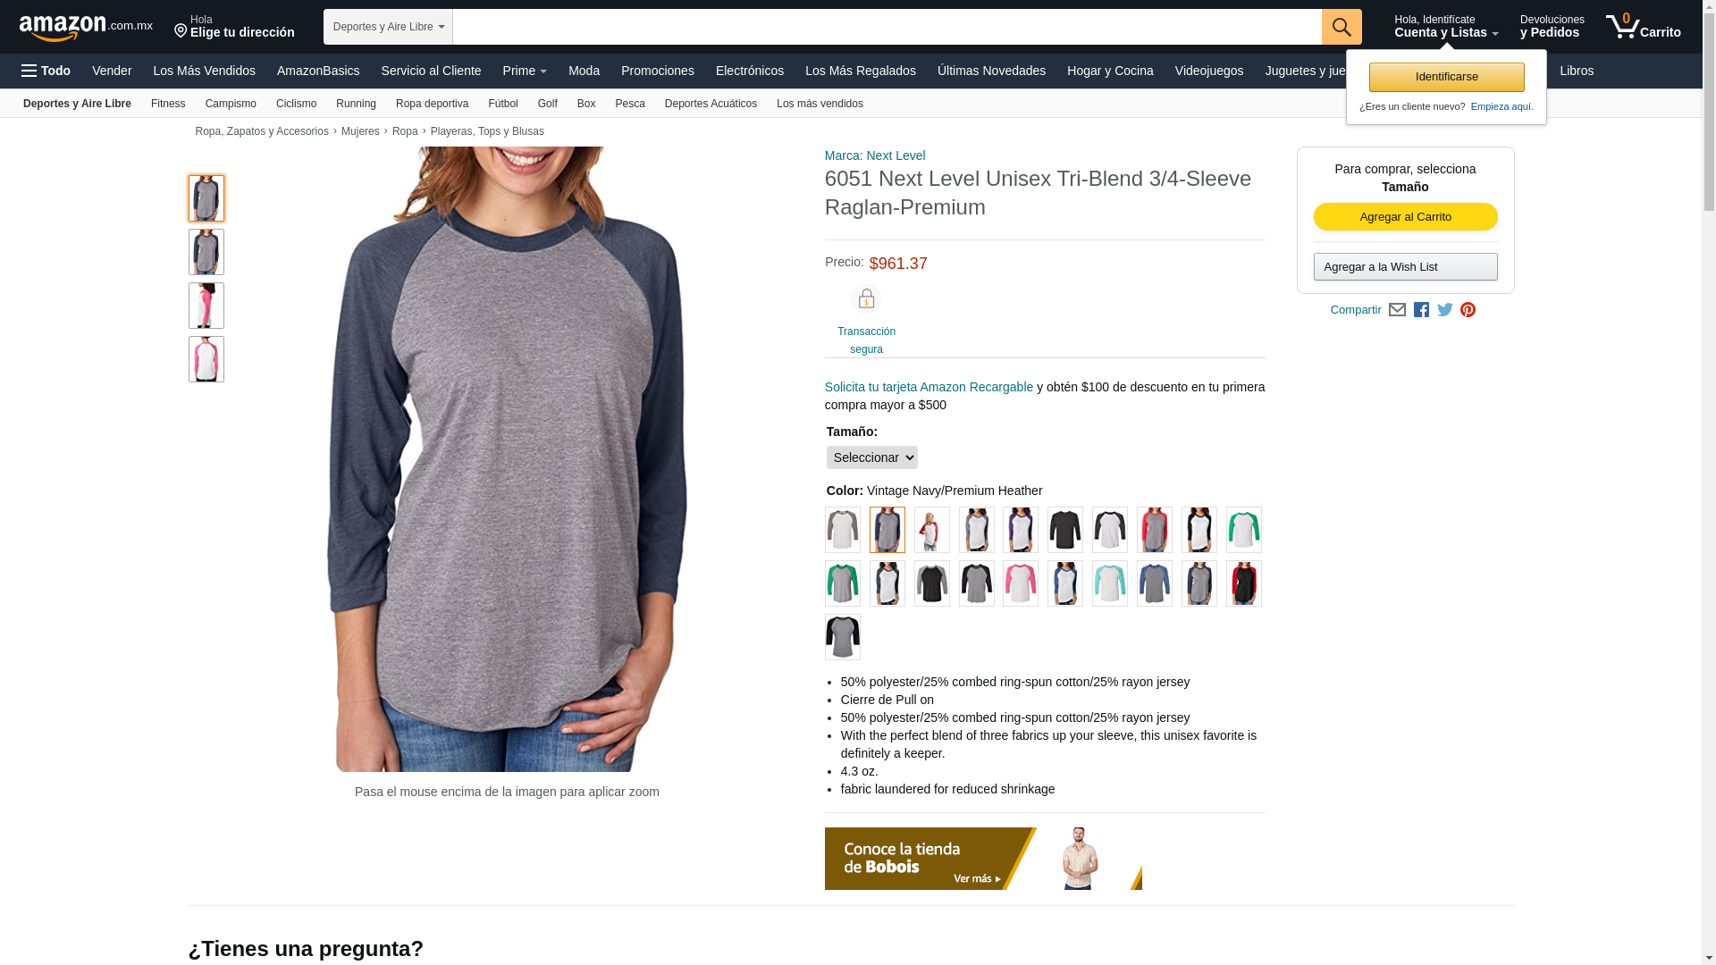Share on Pinterest icon

[1468, 310]
